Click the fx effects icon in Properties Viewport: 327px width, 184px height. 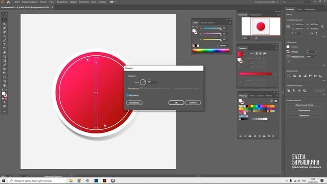[x=288, y=62]
